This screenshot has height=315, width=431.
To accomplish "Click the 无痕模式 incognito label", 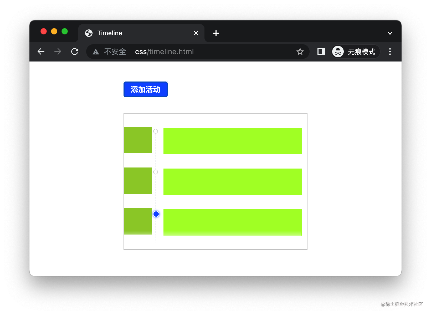I will coord(361,52).
